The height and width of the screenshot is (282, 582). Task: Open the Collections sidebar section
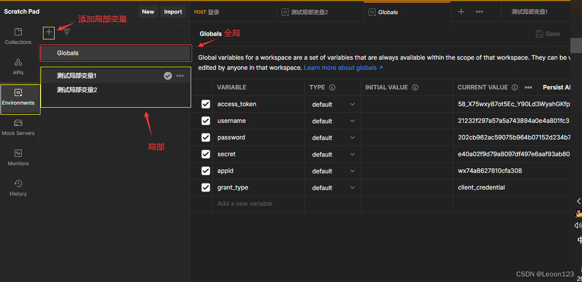tap(18, 36)
